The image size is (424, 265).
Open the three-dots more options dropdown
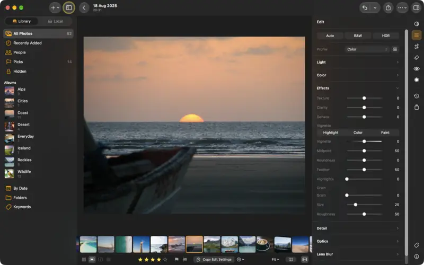pos(402,7)
